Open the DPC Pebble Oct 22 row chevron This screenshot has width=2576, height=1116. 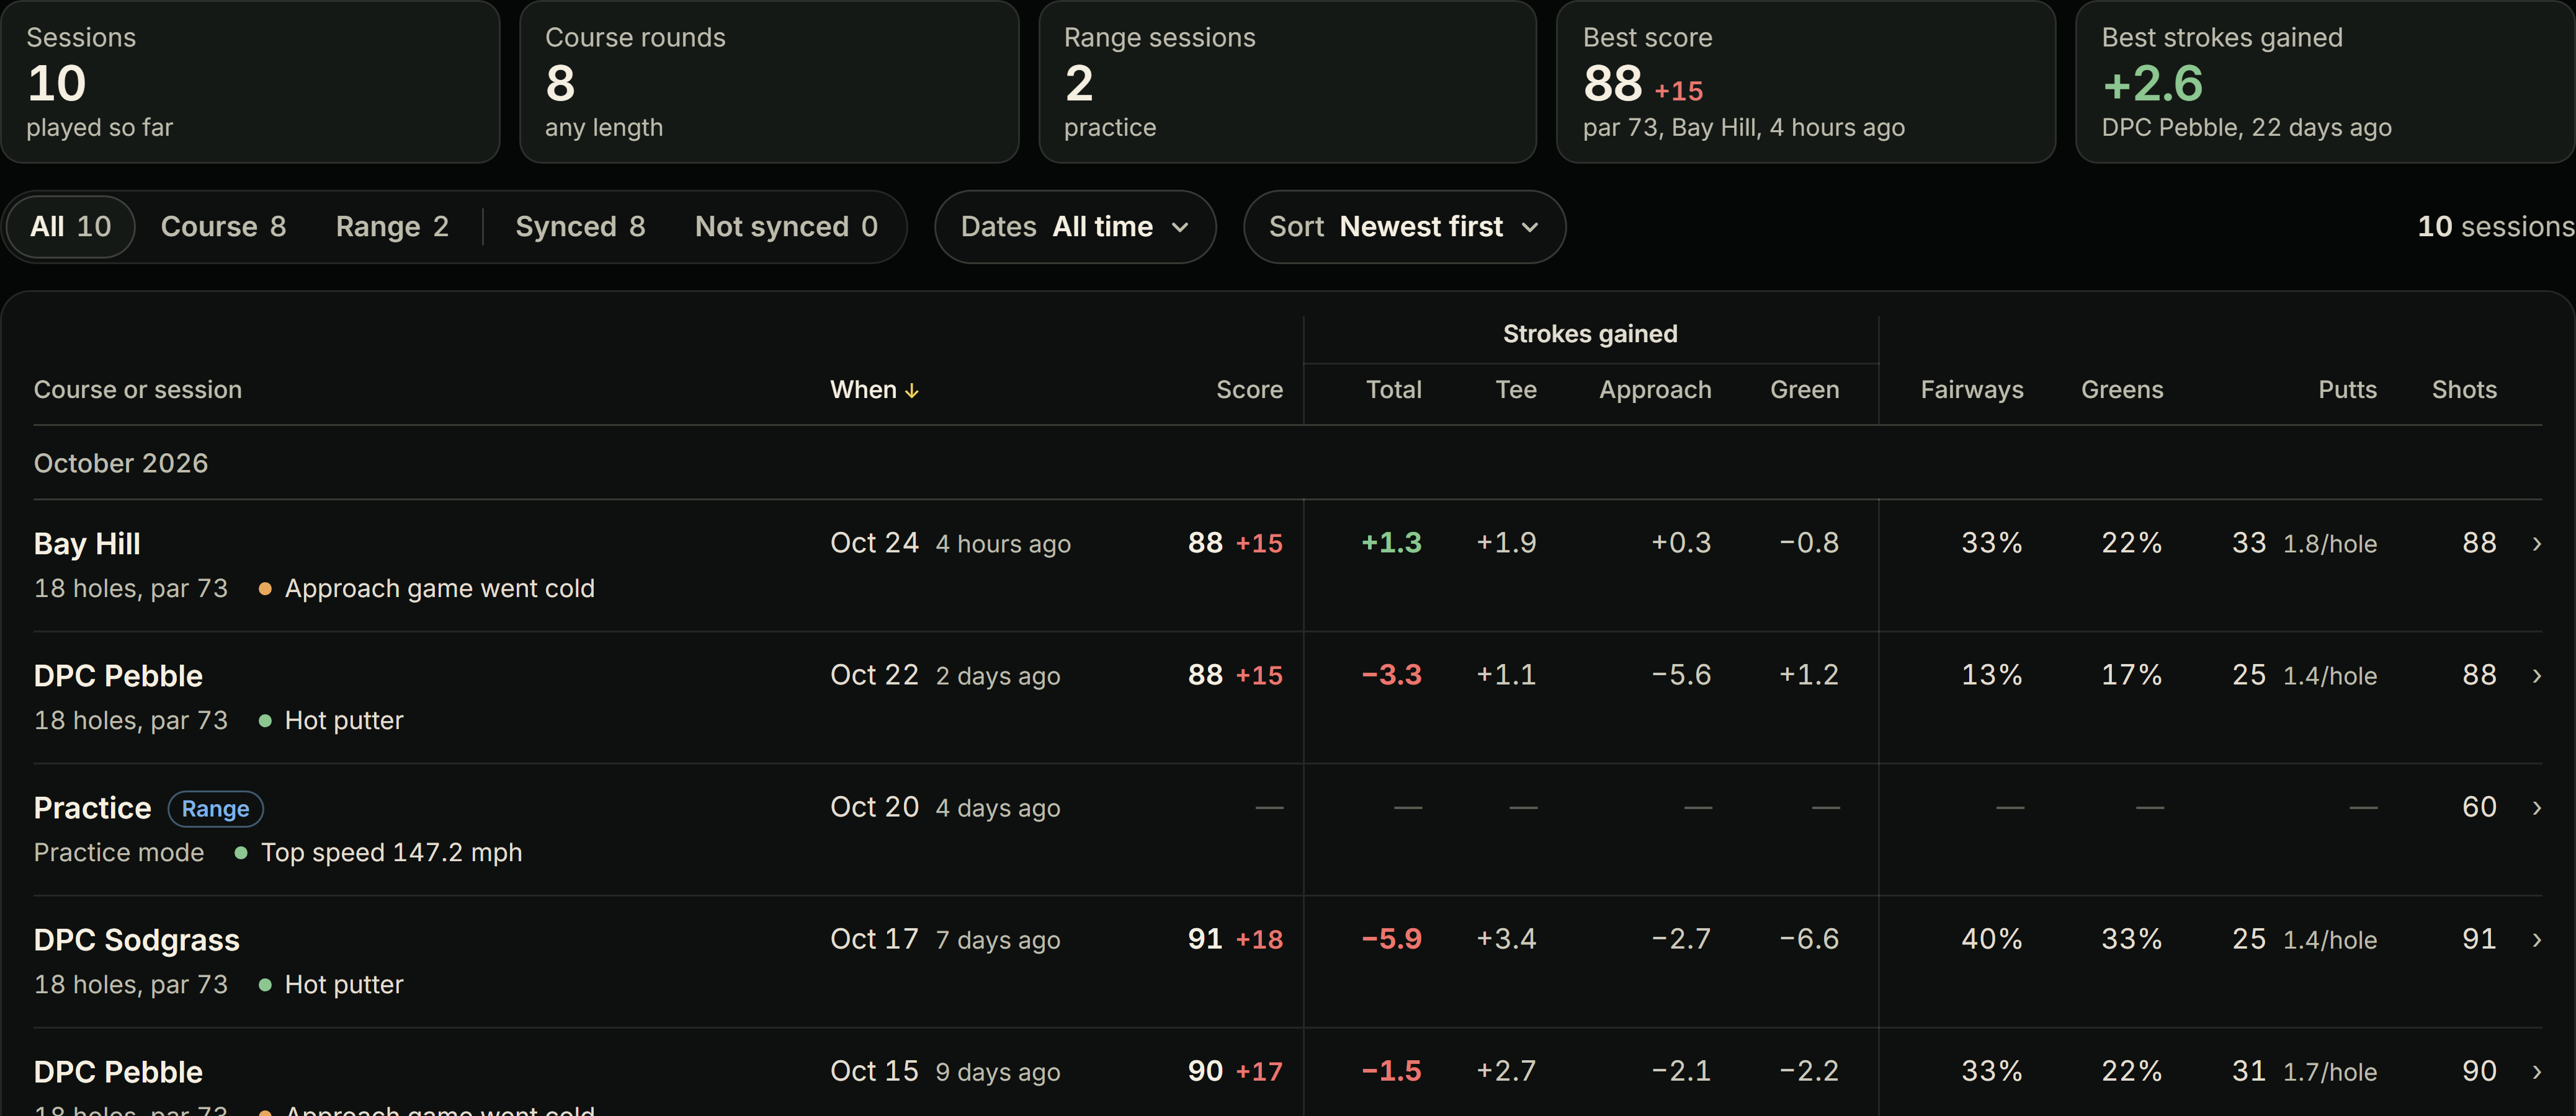[x=2536, y=675]
